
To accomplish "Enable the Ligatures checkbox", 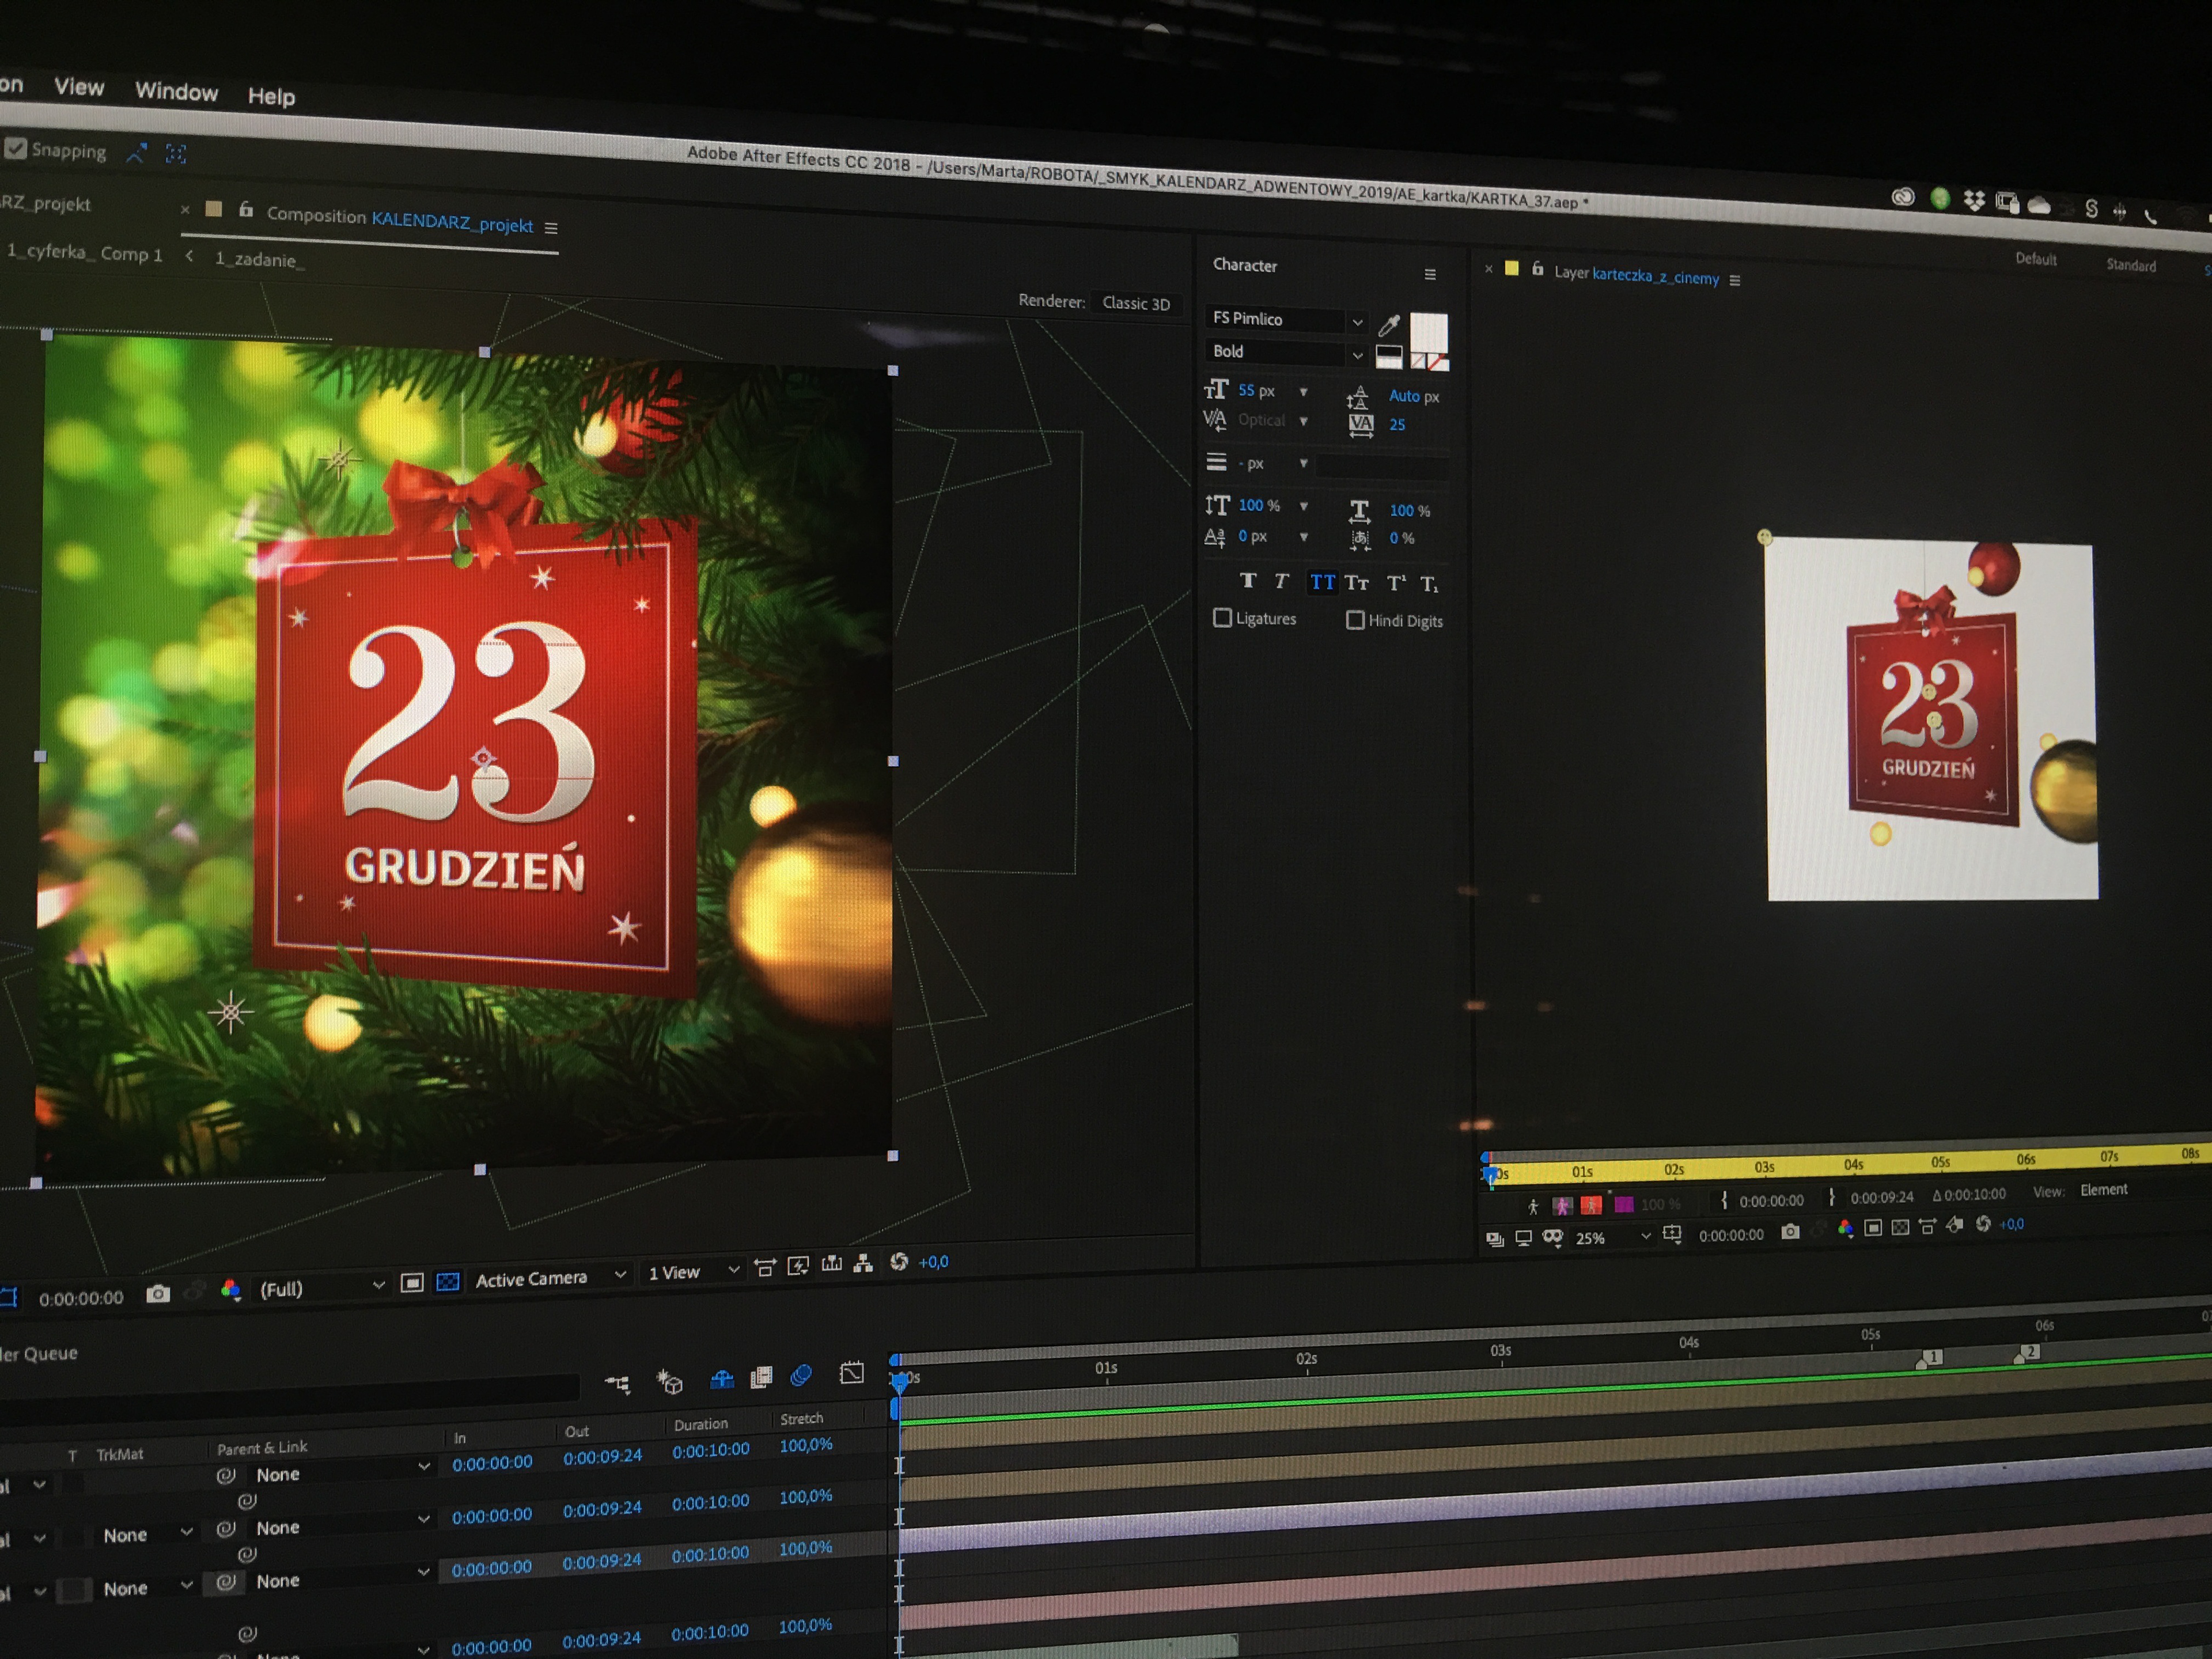I will (x=1222, y=618).
